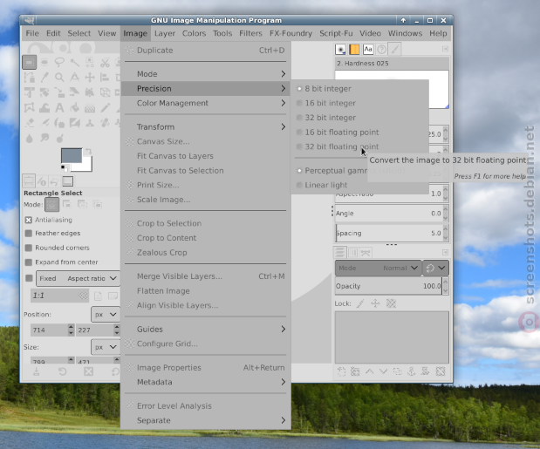Select the Gradient tool
The image size is (540, 449).
(90, 108)
